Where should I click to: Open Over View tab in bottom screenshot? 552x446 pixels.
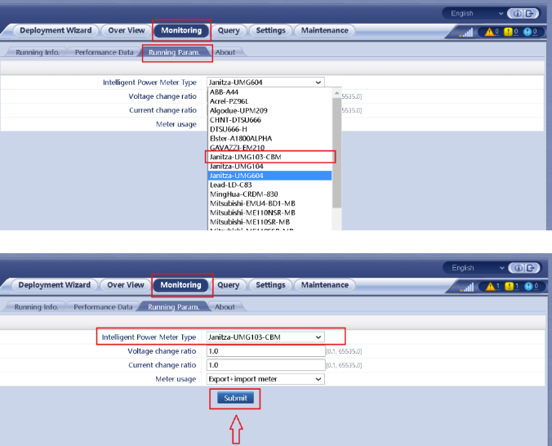(x=126, y=284)
